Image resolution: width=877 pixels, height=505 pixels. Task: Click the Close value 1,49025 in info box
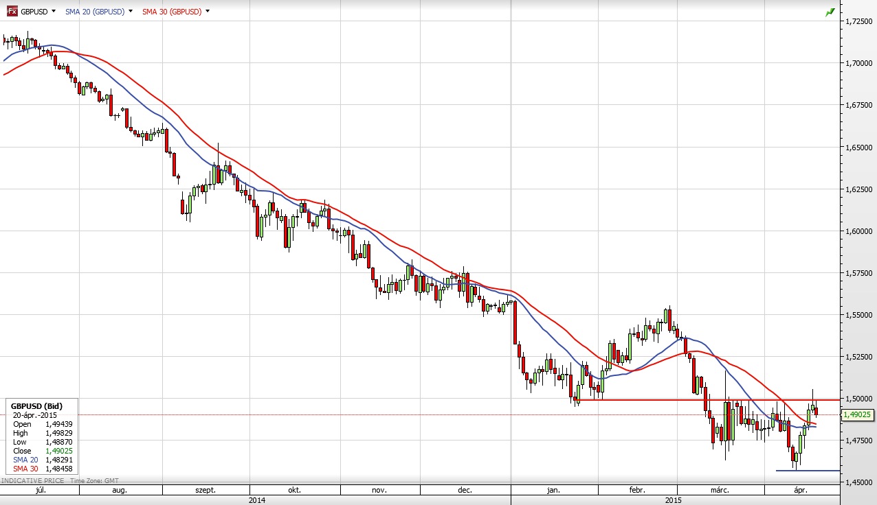click(58, 451)
